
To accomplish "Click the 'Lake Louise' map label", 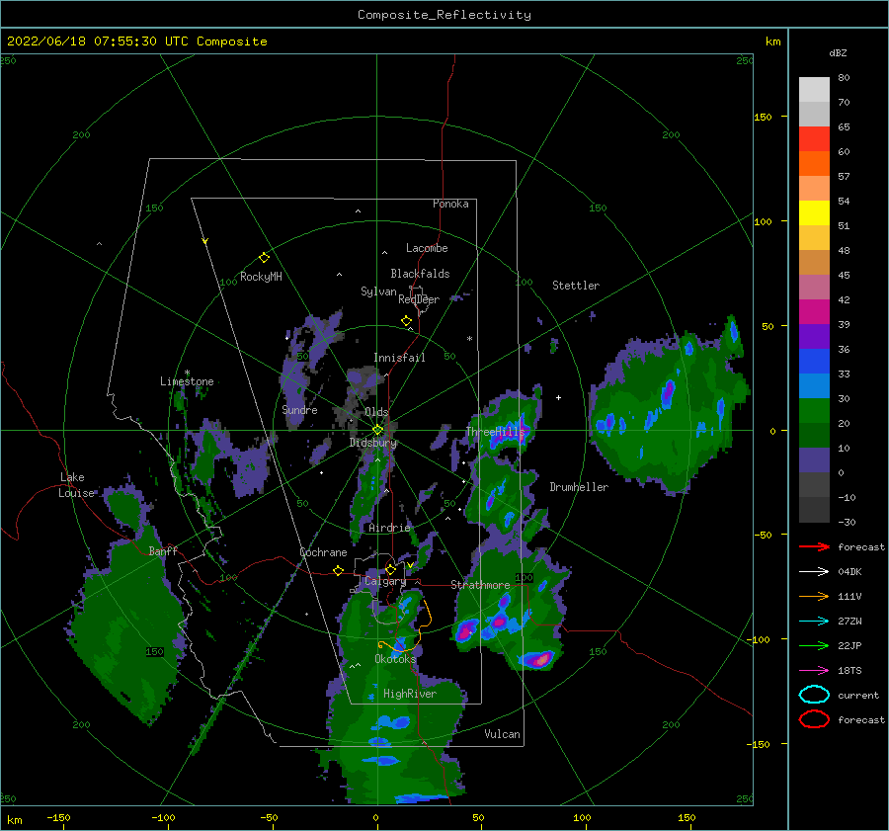I will coord(76,485).
